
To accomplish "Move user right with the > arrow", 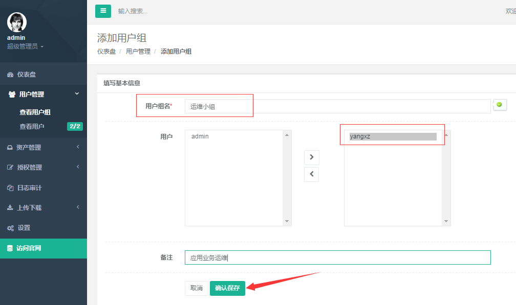I will click(x=311, y=157).
